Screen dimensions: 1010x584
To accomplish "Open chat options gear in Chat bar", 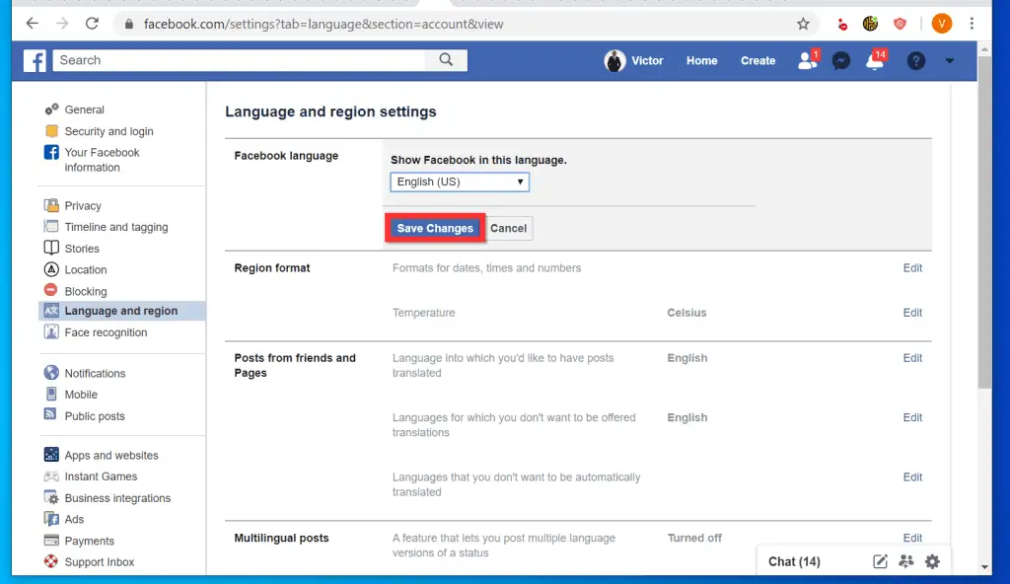I will (932, 561).
